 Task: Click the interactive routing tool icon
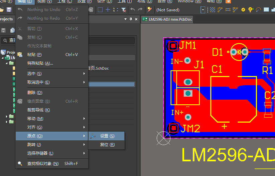[221, 10]
